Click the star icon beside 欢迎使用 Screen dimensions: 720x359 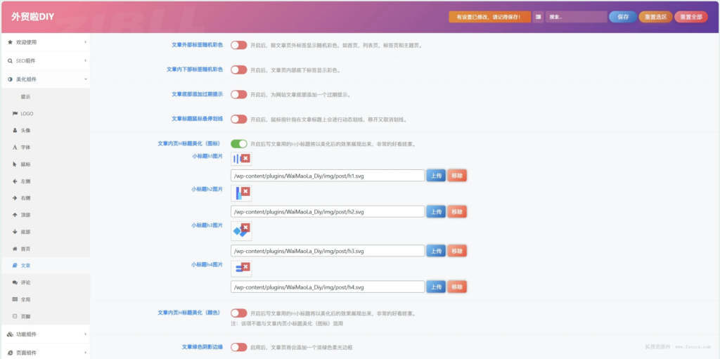10,42
